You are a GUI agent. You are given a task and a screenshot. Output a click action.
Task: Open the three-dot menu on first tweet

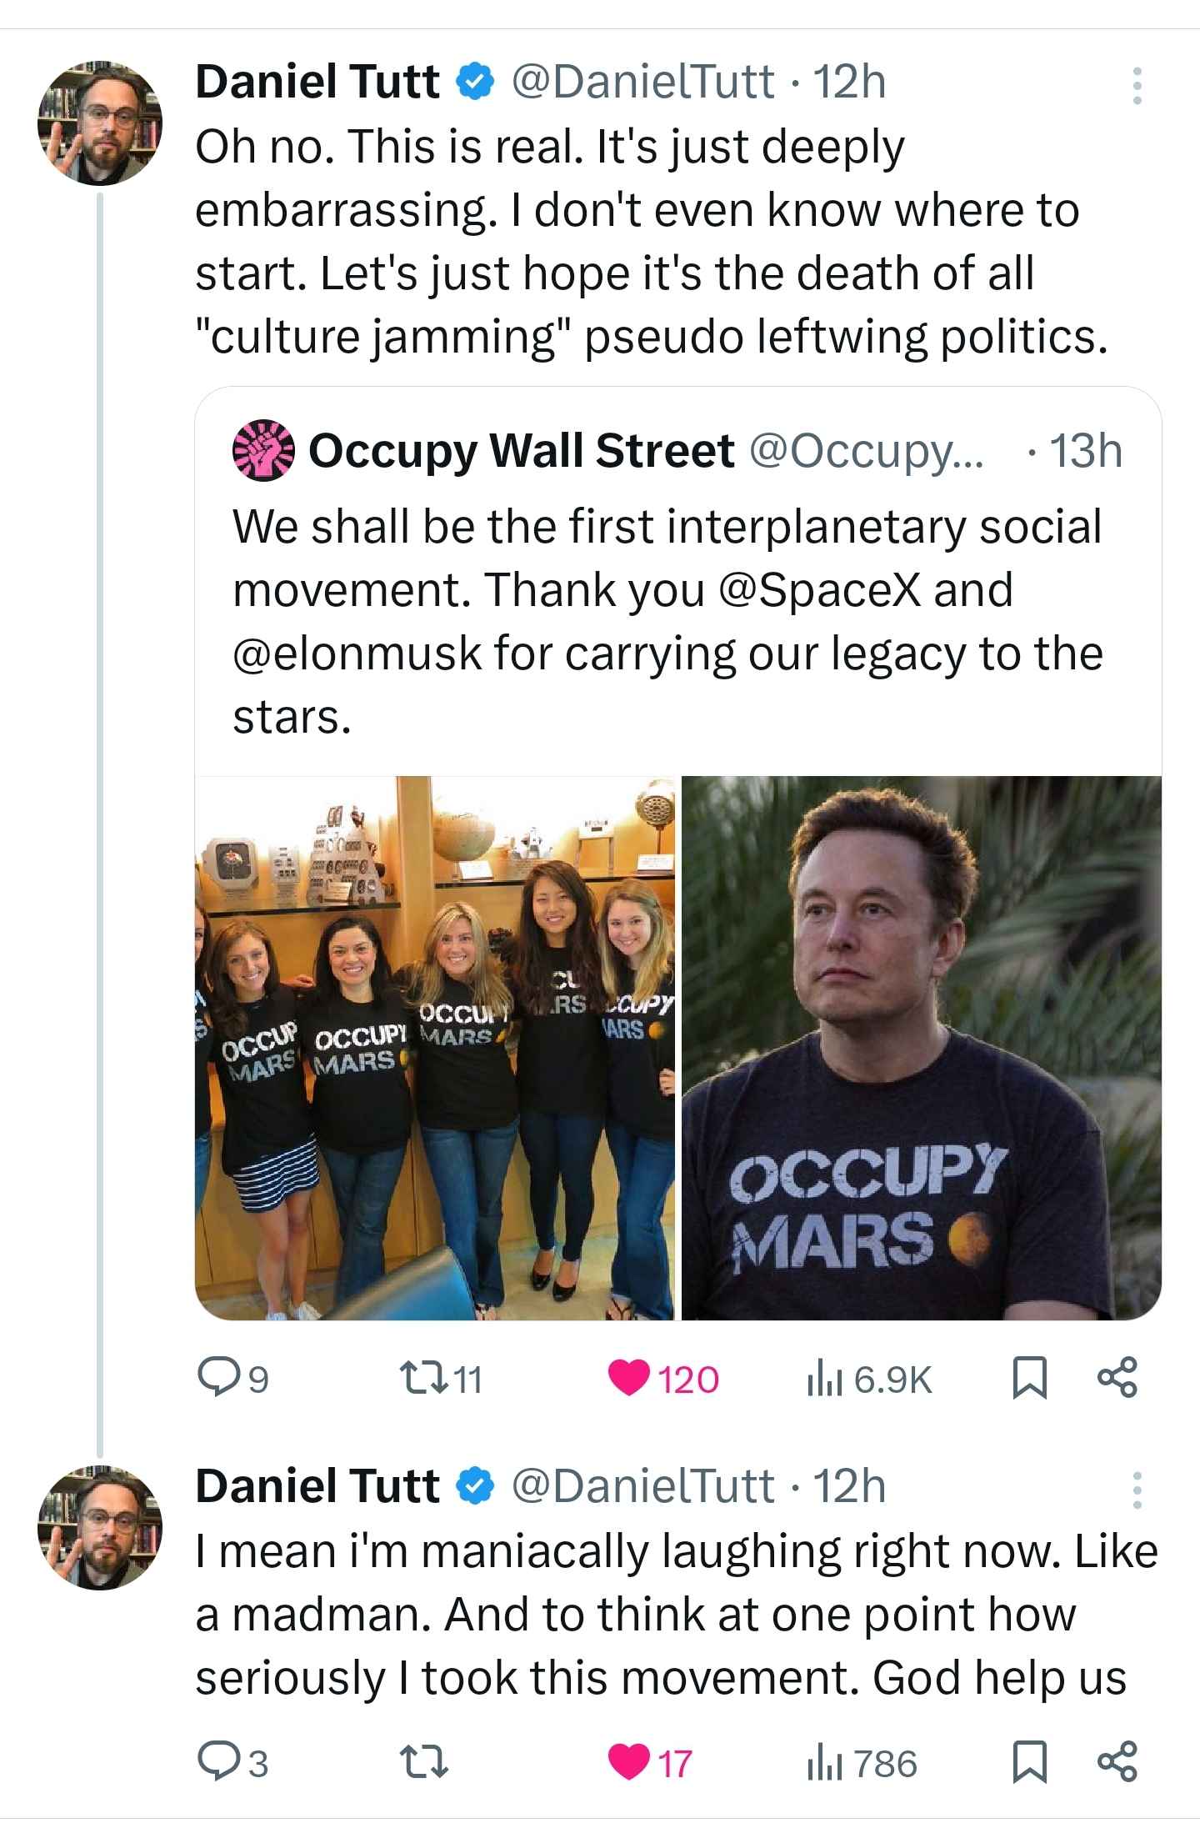pyautogui.click(x=1137, y=85)
